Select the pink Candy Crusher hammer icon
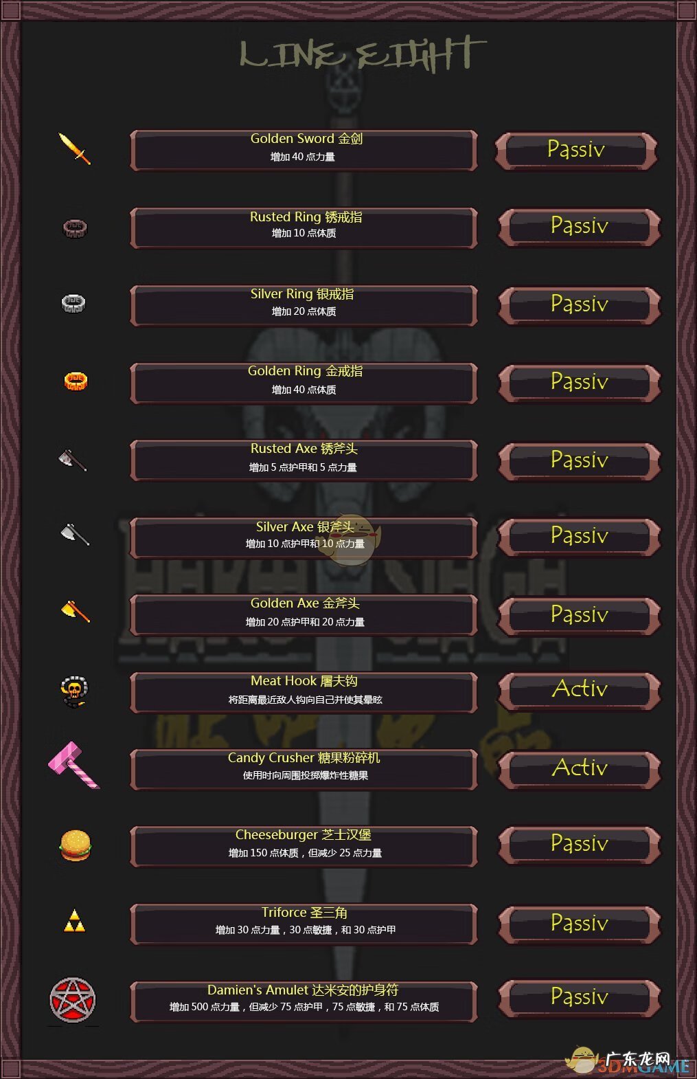The height and width of the screenshot is (1079, 697). coord(74,765)
